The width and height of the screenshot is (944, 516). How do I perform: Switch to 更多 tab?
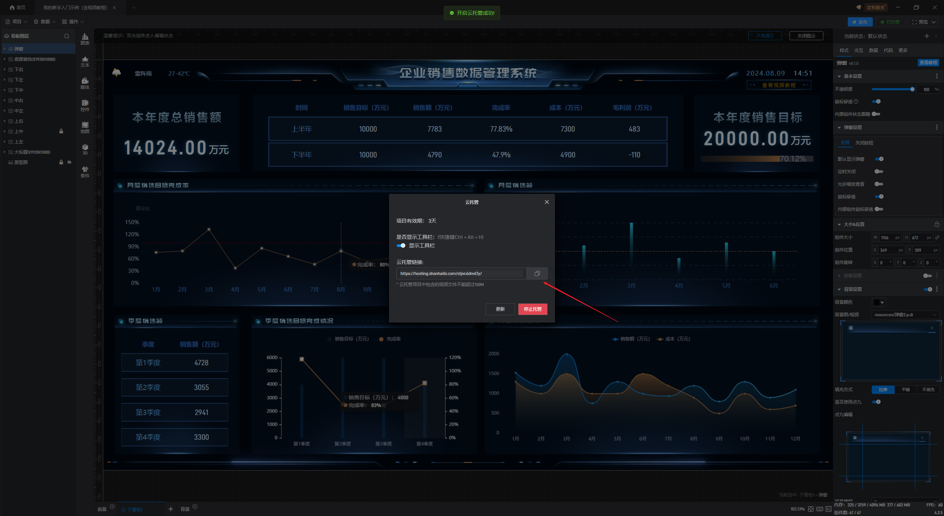tap(903, 50)
